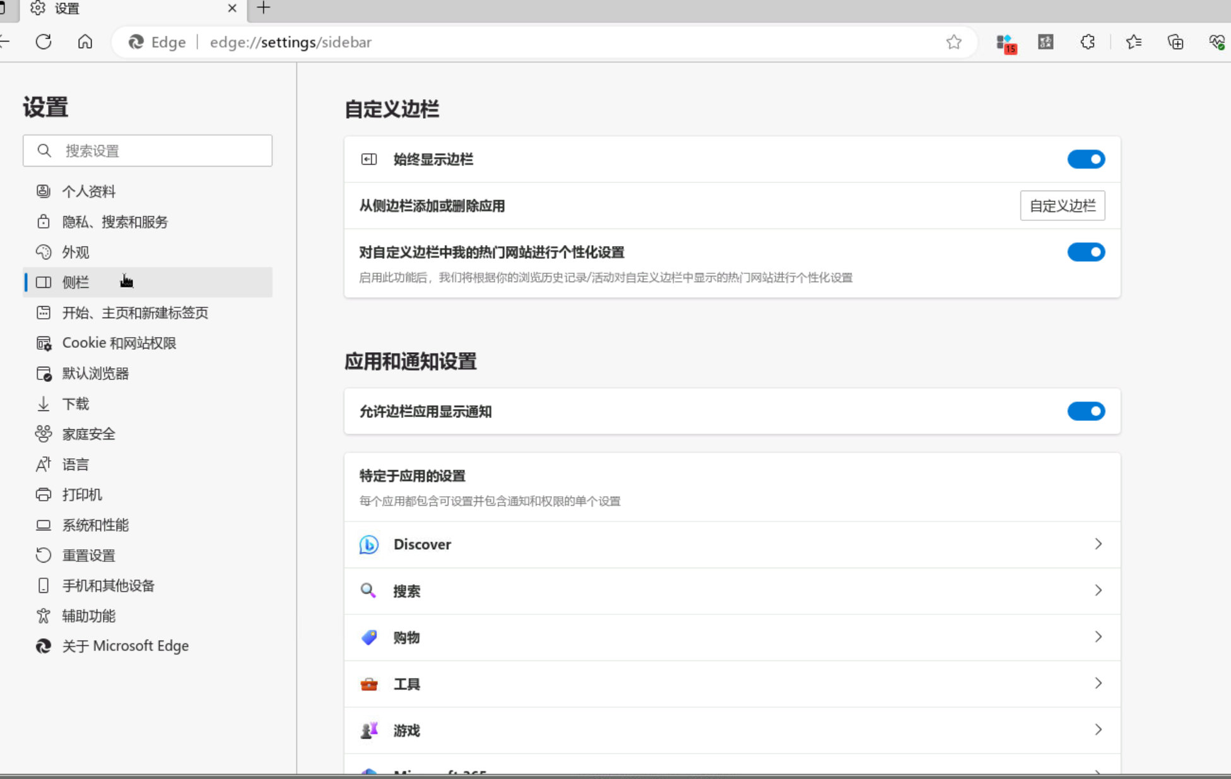
Task: Toggle 始终显示边栏 switch
Action: 1085,159
